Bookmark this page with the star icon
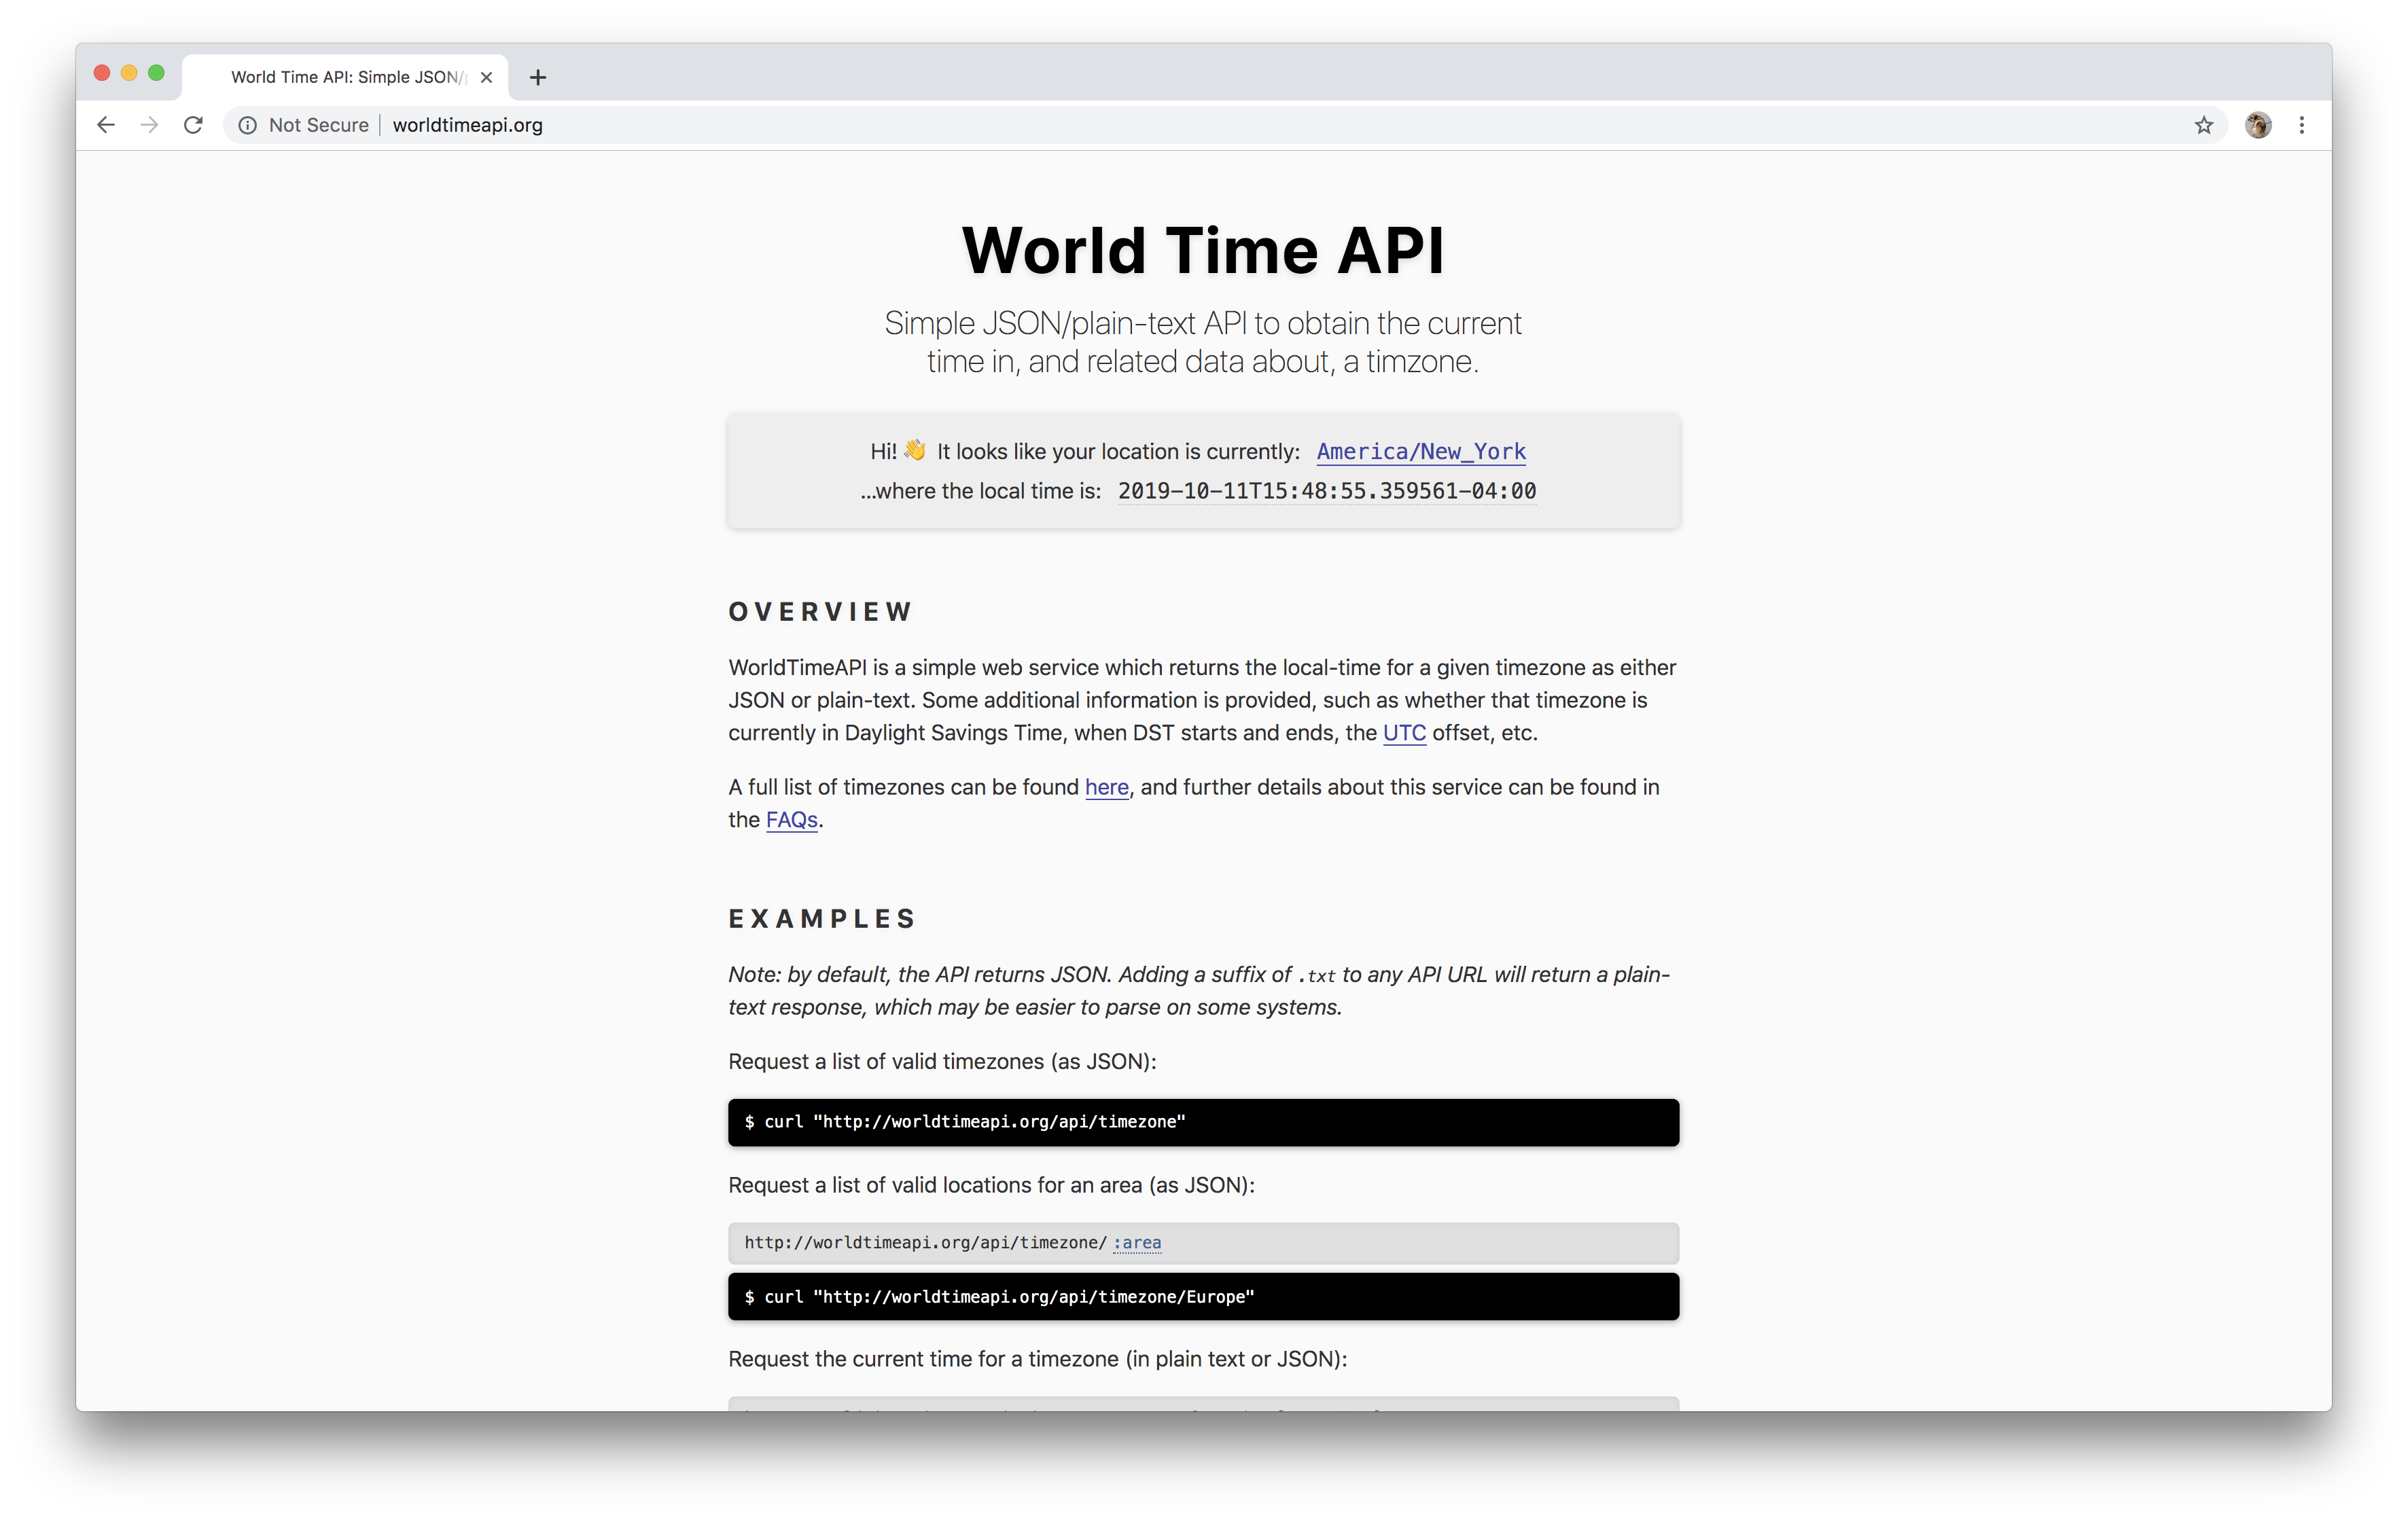2408x1520 pixels. [2204, 125]
